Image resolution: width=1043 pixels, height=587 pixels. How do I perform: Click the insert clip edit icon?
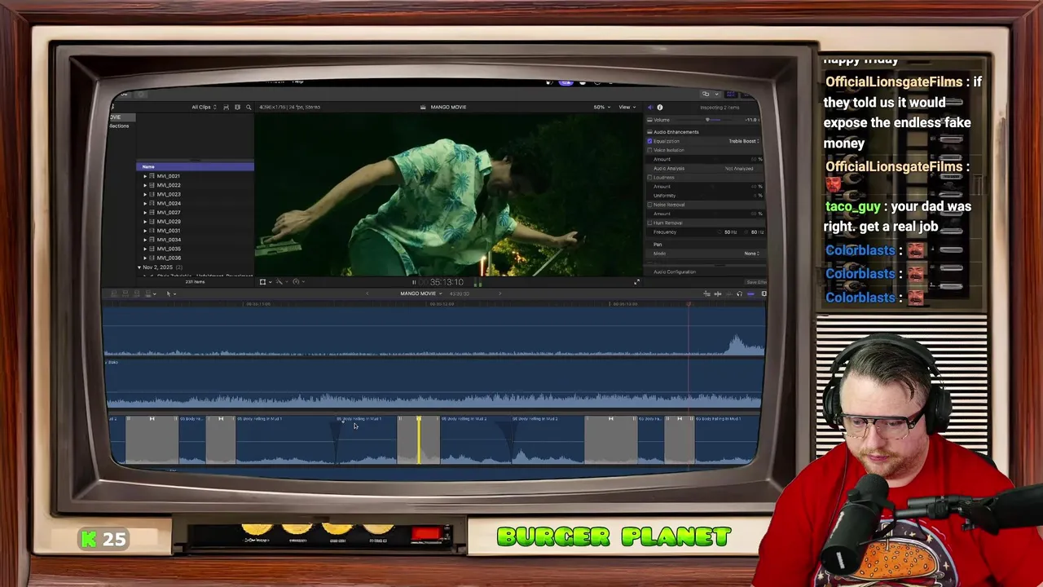(125, 293)
